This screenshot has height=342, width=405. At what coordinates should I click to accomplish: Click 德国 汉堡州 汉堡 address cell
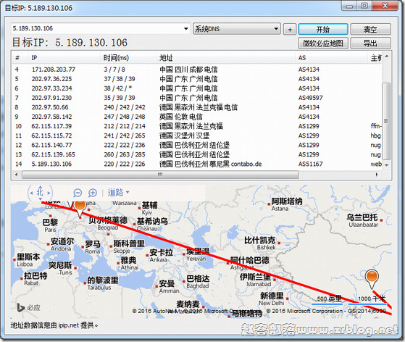pos(185,135)
